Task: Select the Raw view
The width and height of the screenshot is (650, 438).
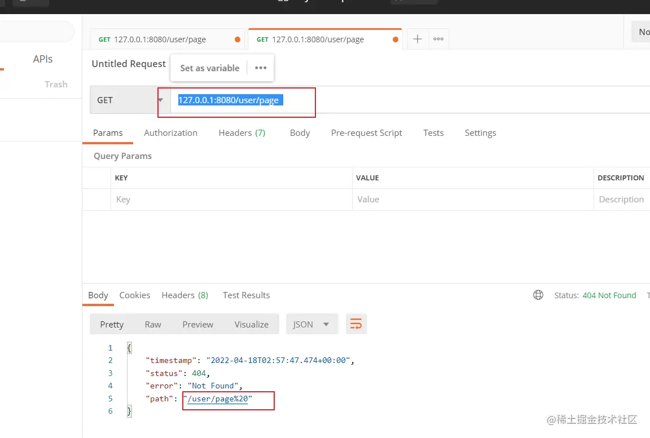Action: click(152, 324)
